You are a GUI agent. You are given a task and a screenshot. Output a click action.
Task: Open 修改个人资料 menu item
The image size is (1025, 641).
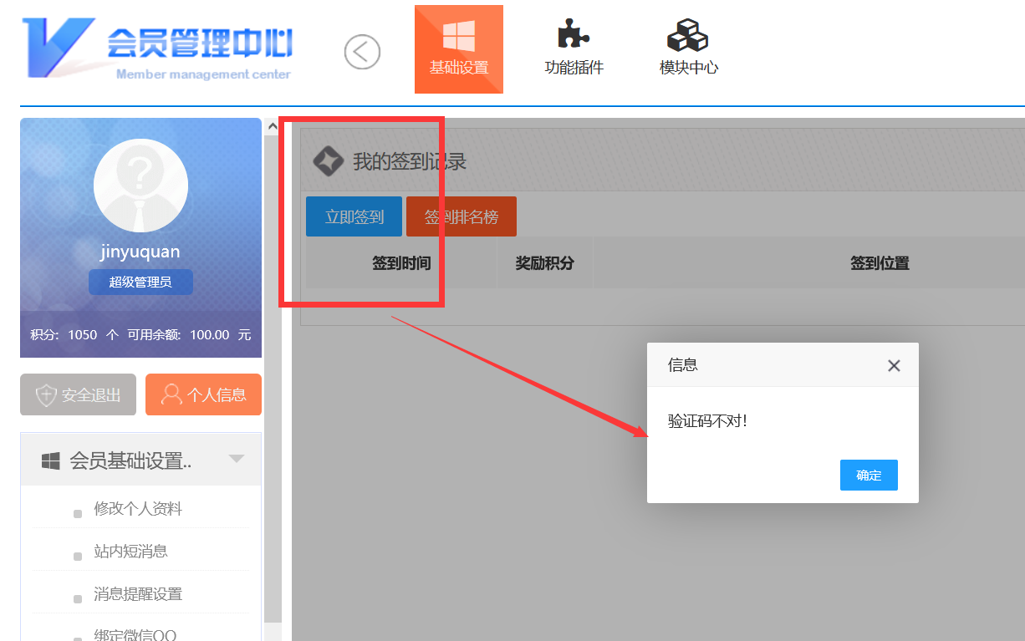pos(138,509)
